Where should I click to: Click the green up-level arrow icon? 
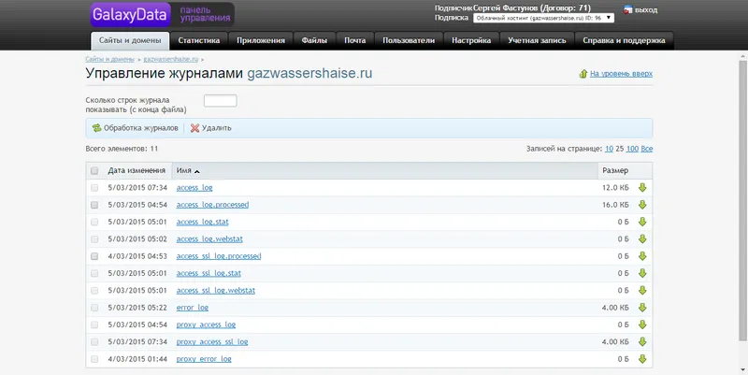pyautogui.click(x=583, y=74)
